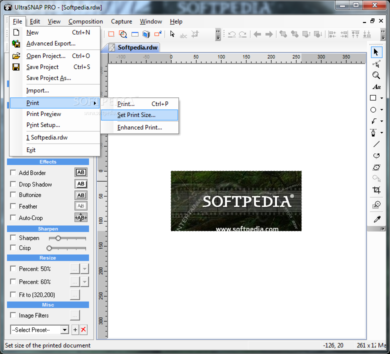Open the --Select Preset-- dropdown
Image resolution: width=390 pixels, height=354 pixels.
point(39,330)
